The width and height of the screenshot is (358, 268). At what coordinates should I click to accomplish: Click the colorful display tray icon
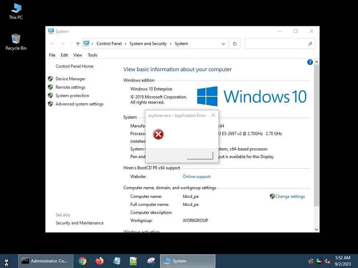pyautogui.click(x=319, y=261)
